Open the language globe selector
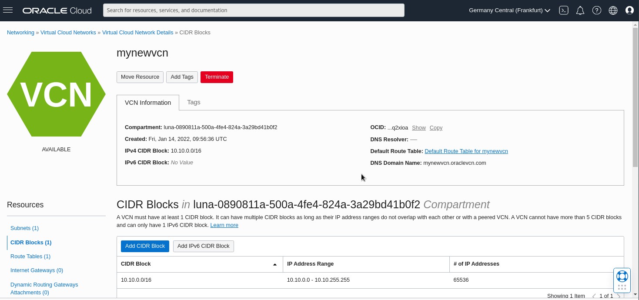 (x=613, y=10)
